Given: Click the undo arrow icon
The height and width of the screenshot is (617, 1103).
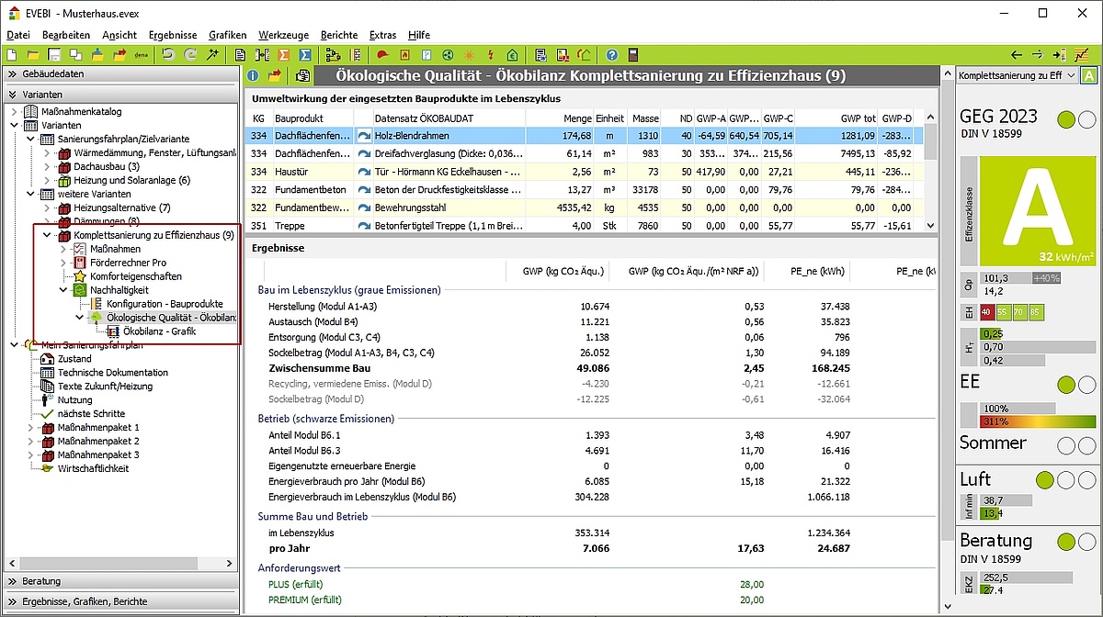Looking at the screenshot, I should coord(168,55).
